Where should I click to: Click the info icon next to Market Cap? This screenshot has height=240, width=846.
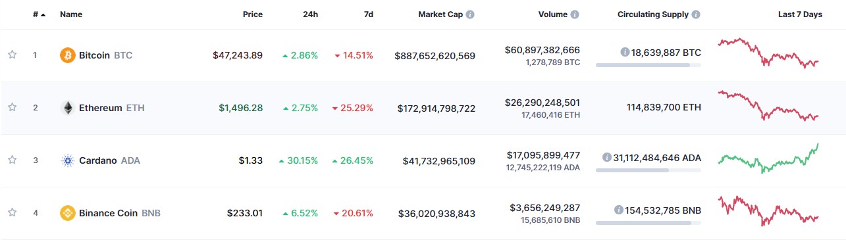click(x=470, y=14)
